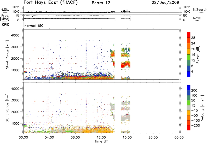
Task: Click the 'N.Sky' legend label
Action: pyautogui.click(x=5, y=10)
